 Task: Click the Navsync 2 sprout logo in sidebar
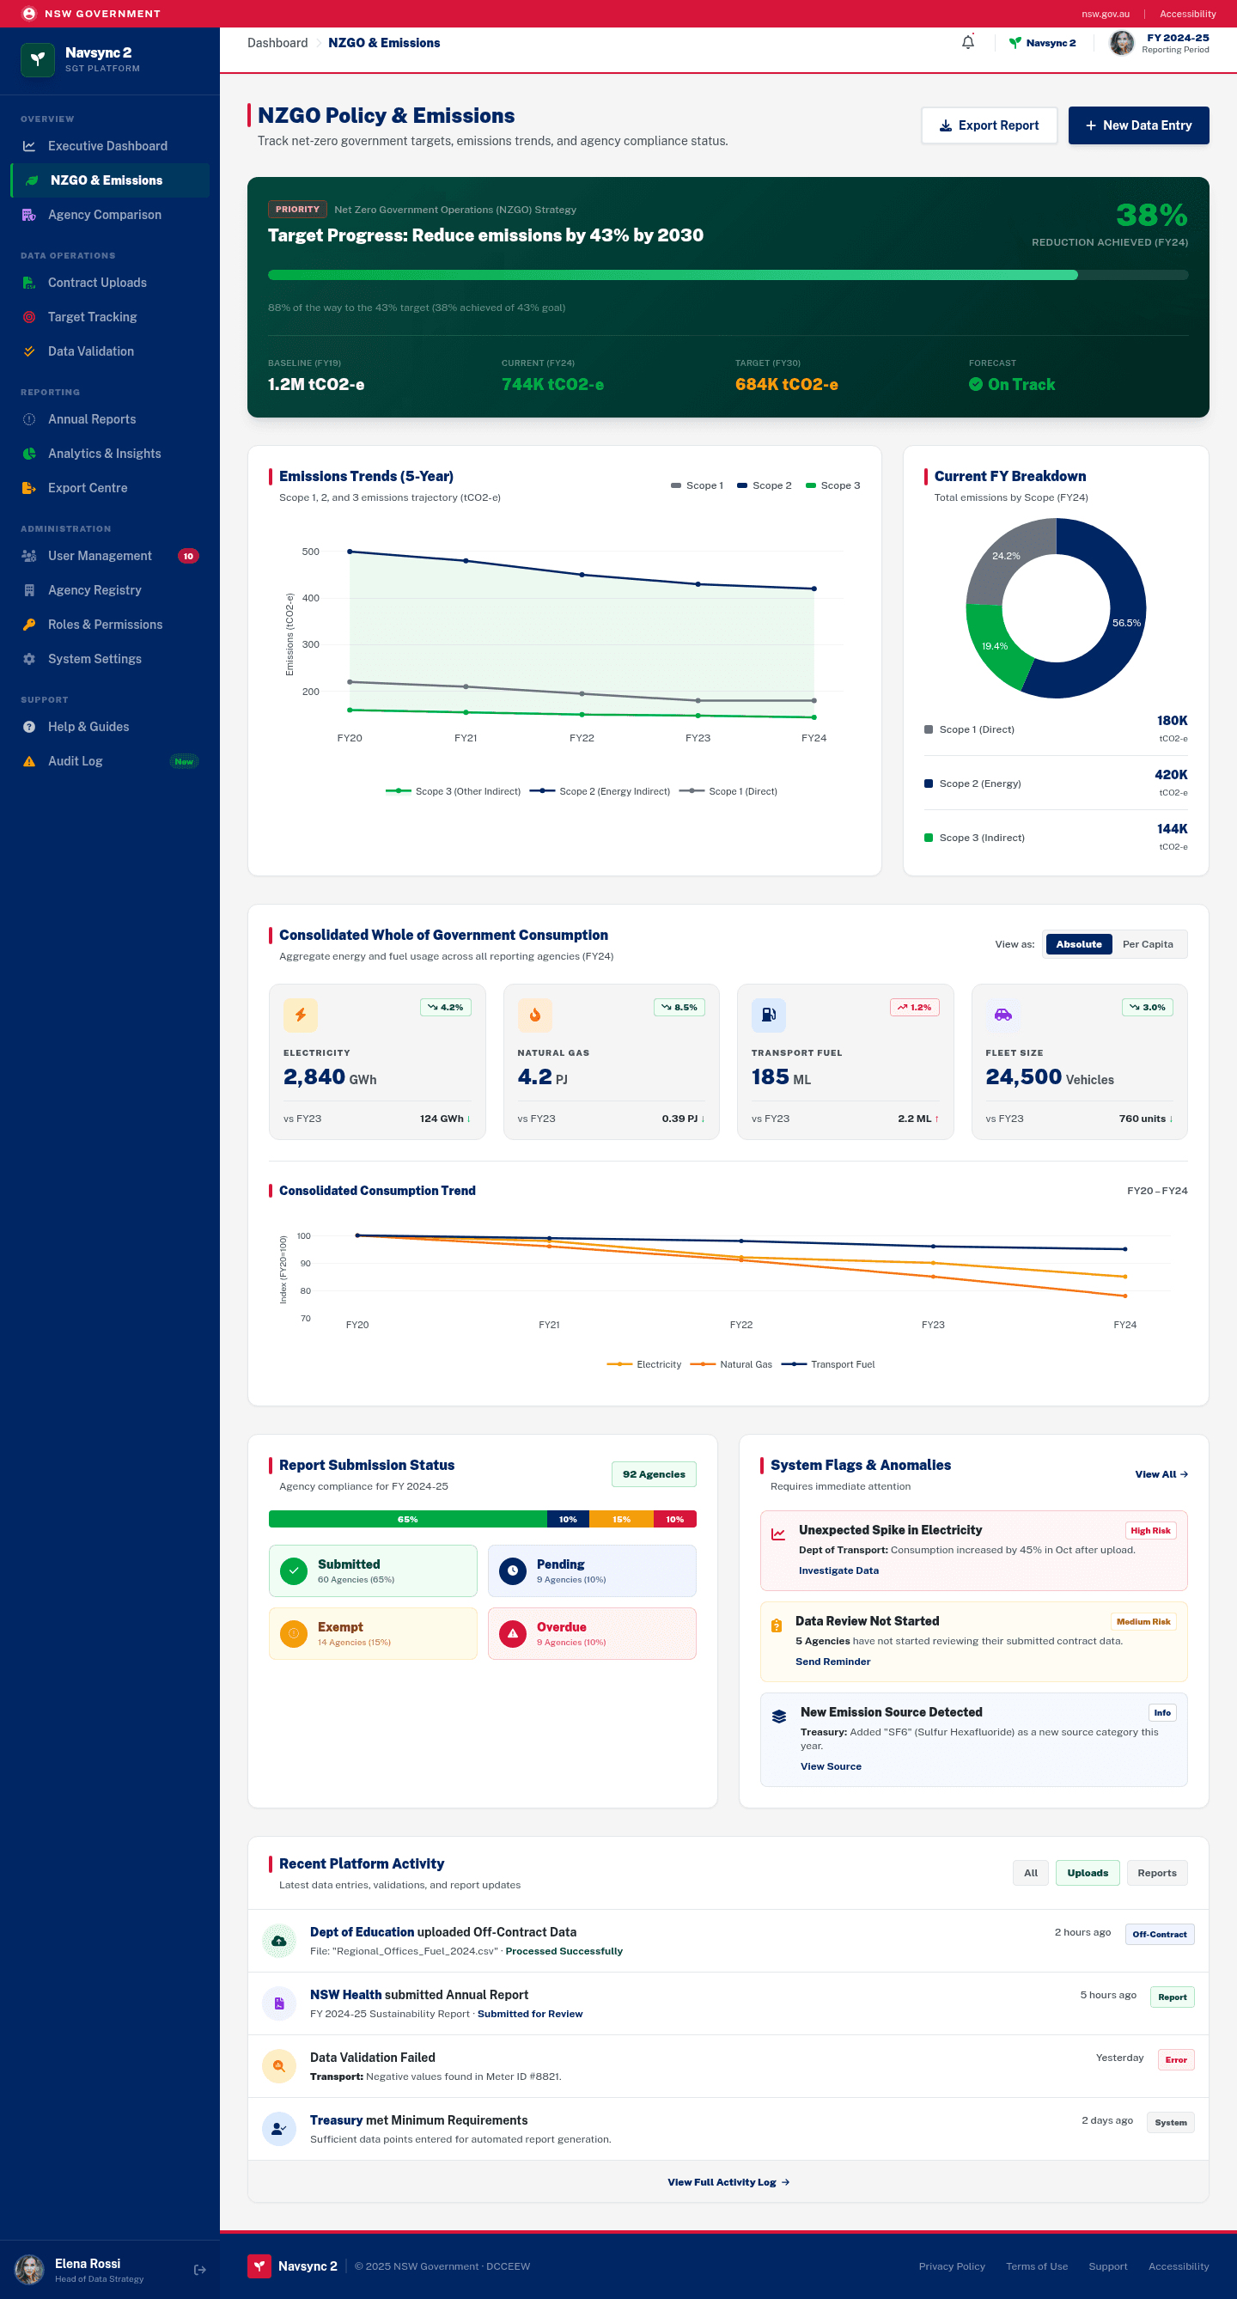coord(38,60)
